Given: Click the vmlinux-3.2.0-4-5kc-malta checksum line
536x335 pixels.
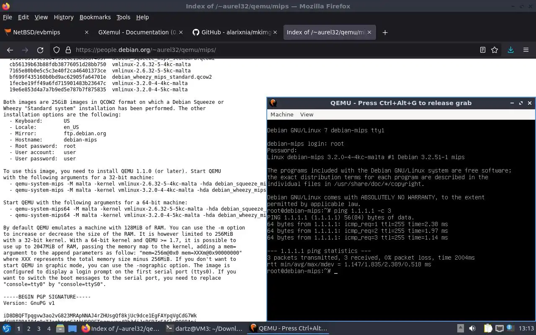Looking at the screenshot, I should (98, 90).
